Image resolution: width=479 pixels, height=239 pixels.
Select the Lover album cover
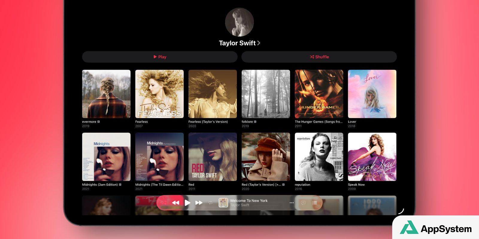click(372, 94)
